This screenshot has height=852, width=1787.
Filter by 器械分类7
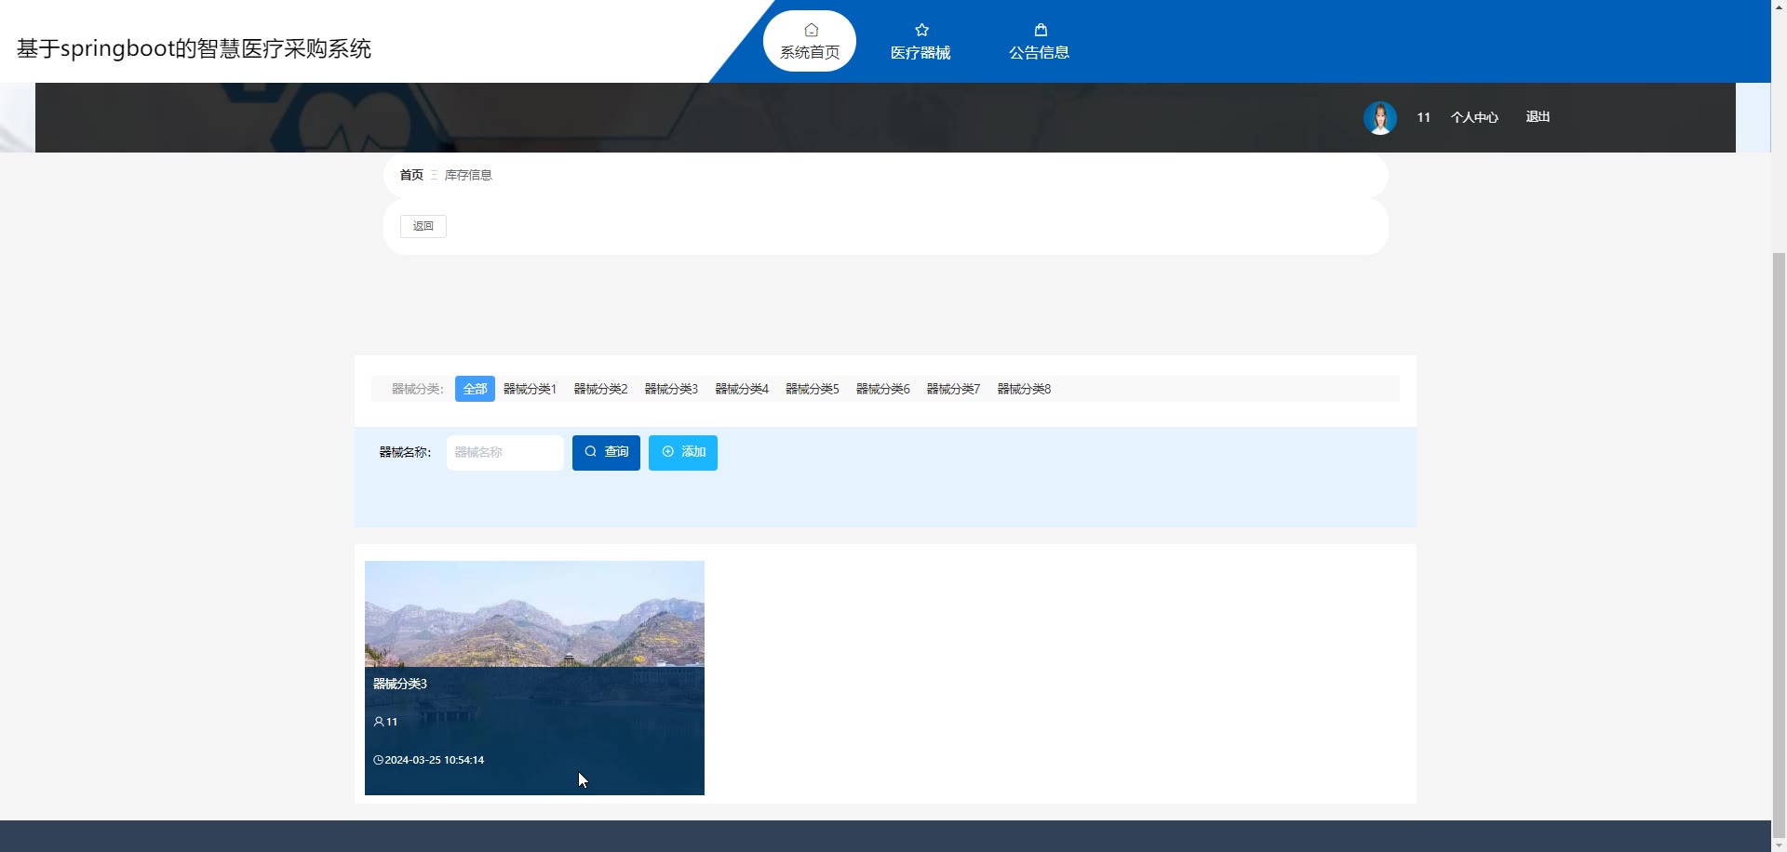click(x=953, y=389)
